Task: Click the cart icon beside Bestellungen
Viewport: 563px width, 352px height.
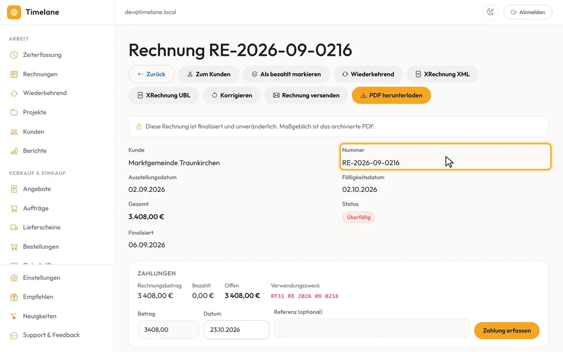Action: (x=14, y=247)
